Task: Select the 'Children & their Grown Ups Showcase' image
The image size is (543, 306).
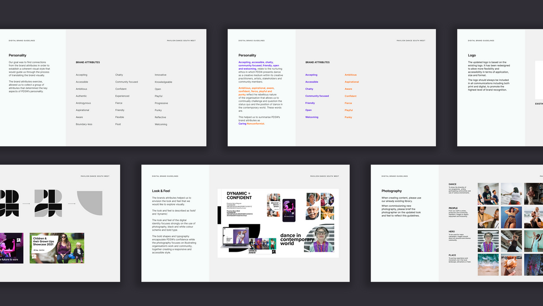Action: point(57,248)
